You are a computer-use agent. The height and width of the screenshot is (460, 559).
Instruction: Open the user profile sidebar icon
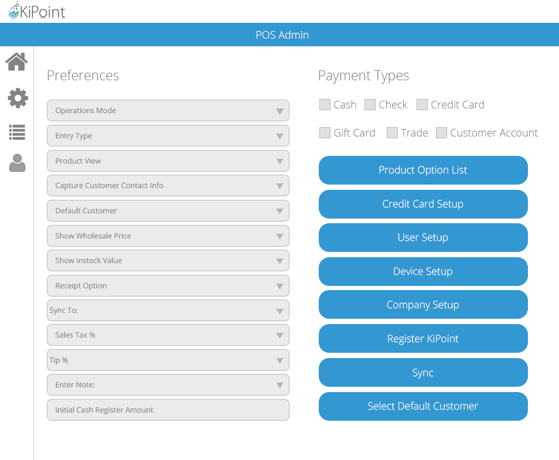point(17,163)
